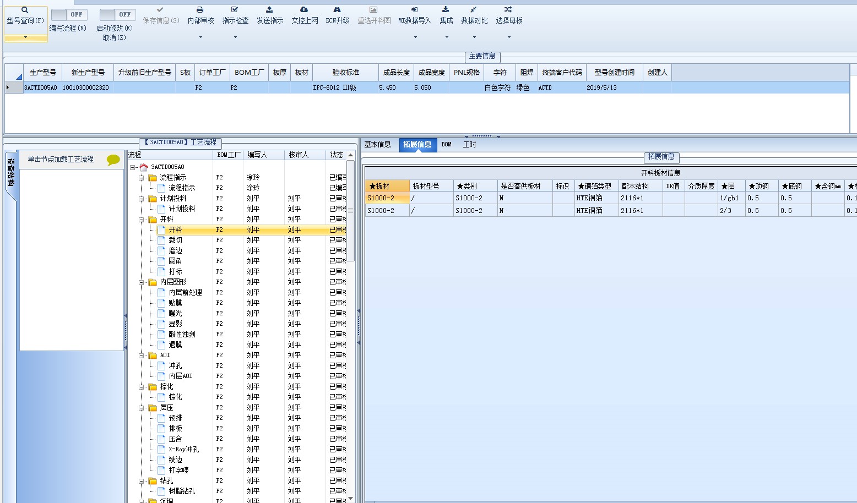Click the 白色字符 cell in main grid
Viewport: 857px width, 503px height.
[x=500, y=88]
